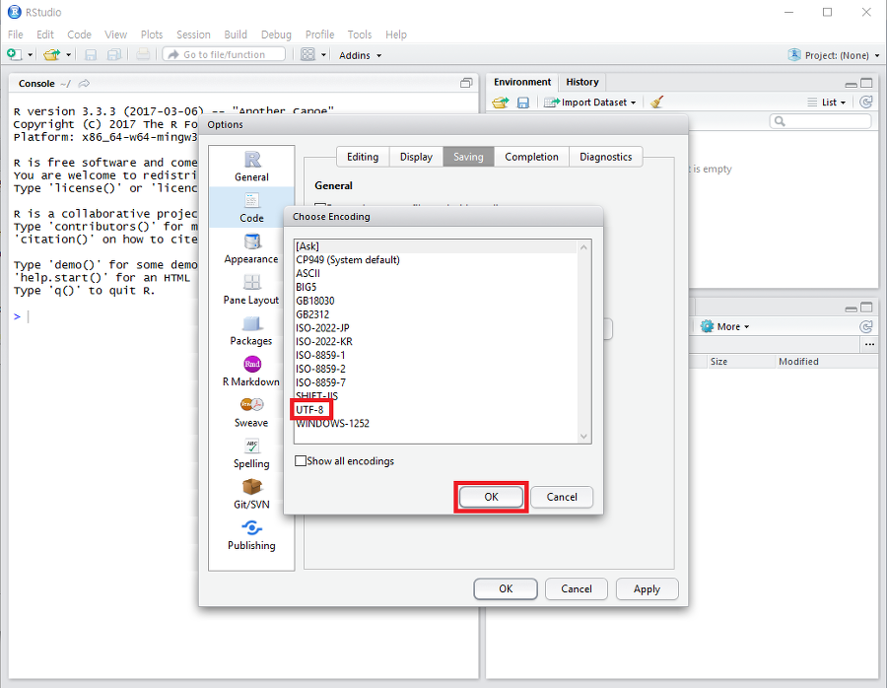Switch to the Editing tab
Viewport: 887px width, 688px height.
[x=363, y=157]
